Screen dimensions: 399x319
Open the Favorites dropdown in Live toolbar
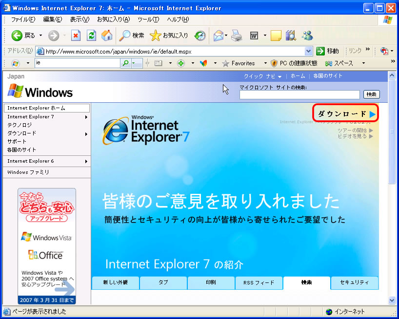point(265,63)
